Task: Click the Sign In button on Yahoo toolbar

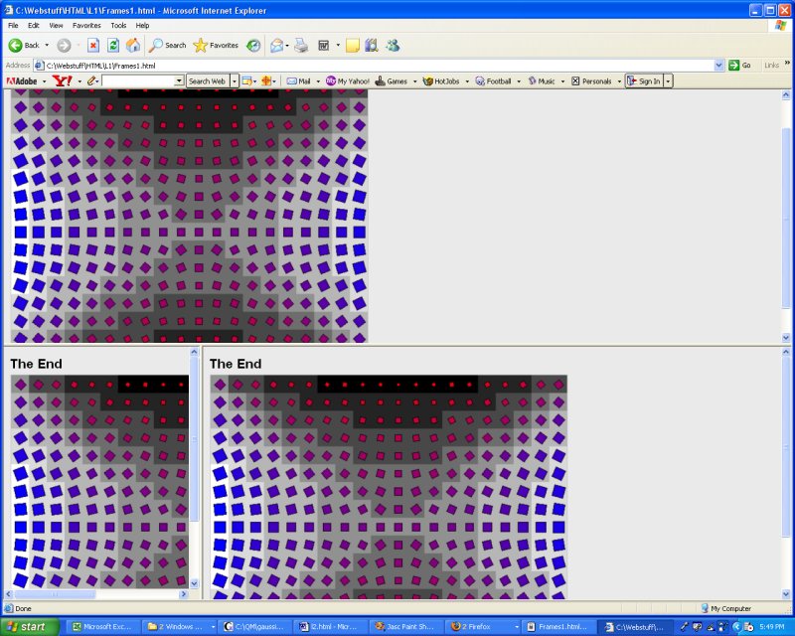Action: click(x=643, y=81)
